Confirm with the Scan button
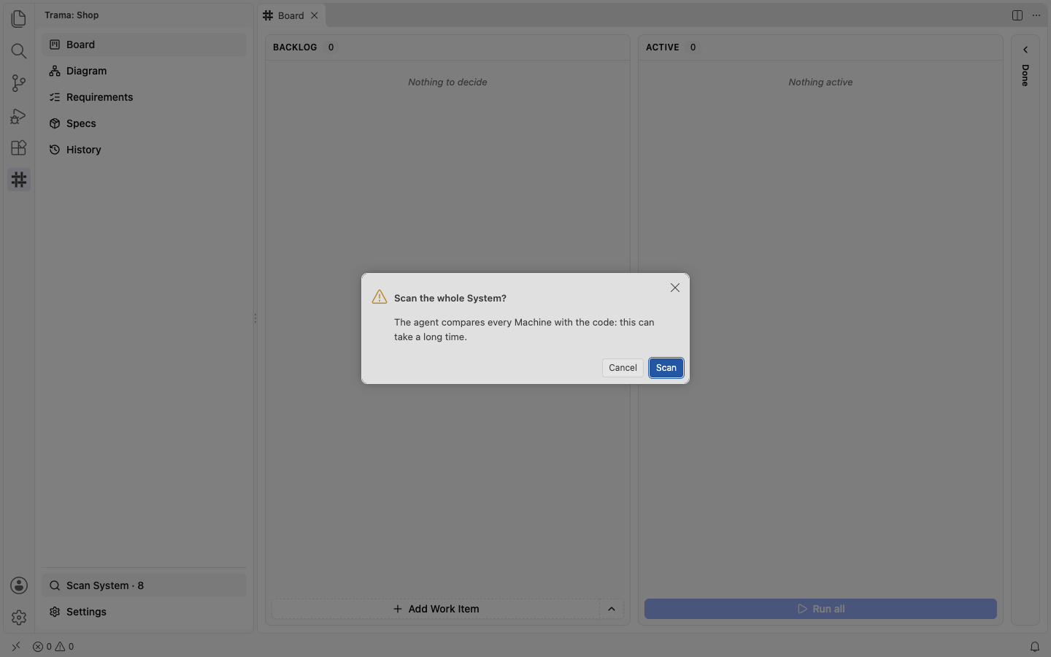Viewport: 1051px width, 657px height. 666,368
